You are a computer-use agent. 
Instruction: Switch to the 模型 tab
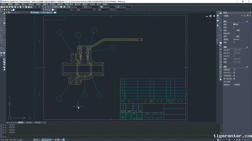click(21, 122)
